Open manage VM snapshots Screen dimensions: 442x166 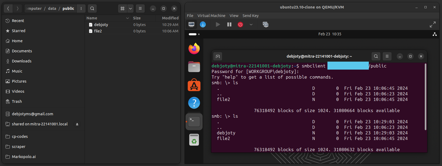coord(265,24)
